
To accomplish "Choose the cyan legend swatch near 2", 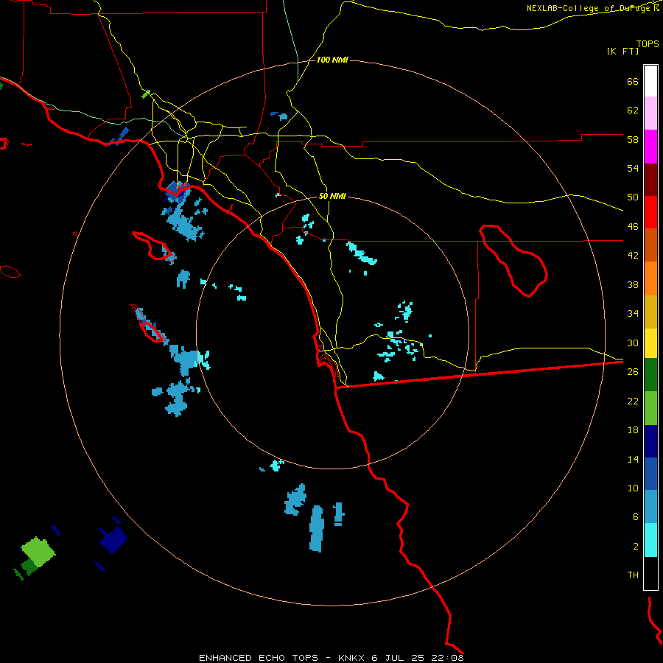I will pos(650,540).
